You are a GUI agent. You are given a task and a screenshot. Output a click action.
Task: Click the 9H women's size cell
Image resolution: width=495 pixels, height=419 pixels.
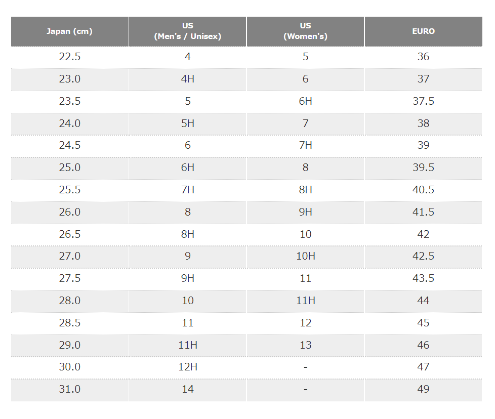305,213
